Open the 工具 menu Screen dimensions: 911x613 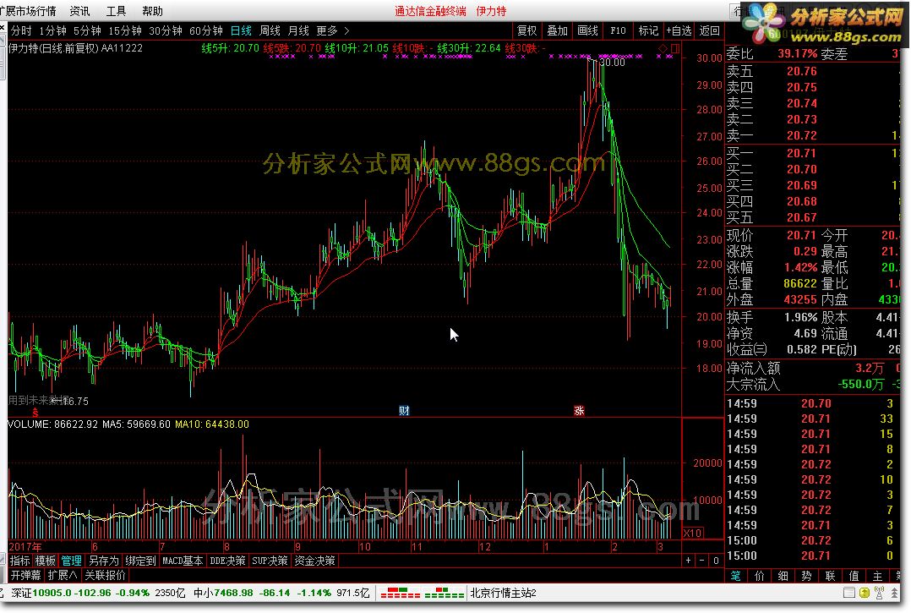point(117,11)
